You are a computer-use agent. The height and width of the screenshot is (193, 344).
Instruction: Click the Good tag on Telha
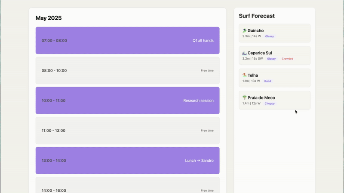tap(267, 81)
